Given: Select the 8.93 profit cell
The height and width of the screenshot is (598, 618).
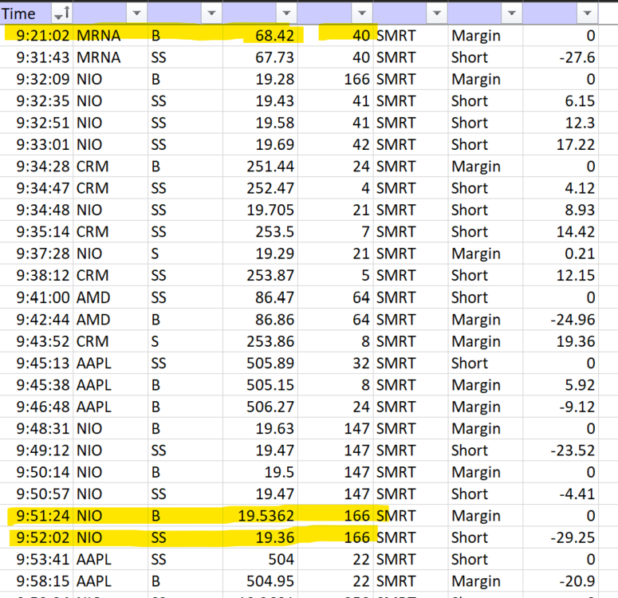Looking at the screenshot, I should point(561,210).
